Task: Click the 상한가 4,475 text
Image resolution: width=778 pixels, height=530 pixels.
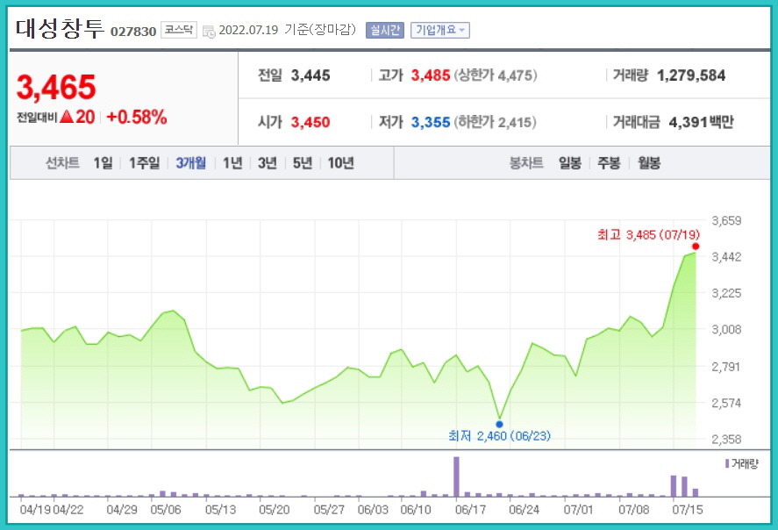Action: (x=496, y=75)
